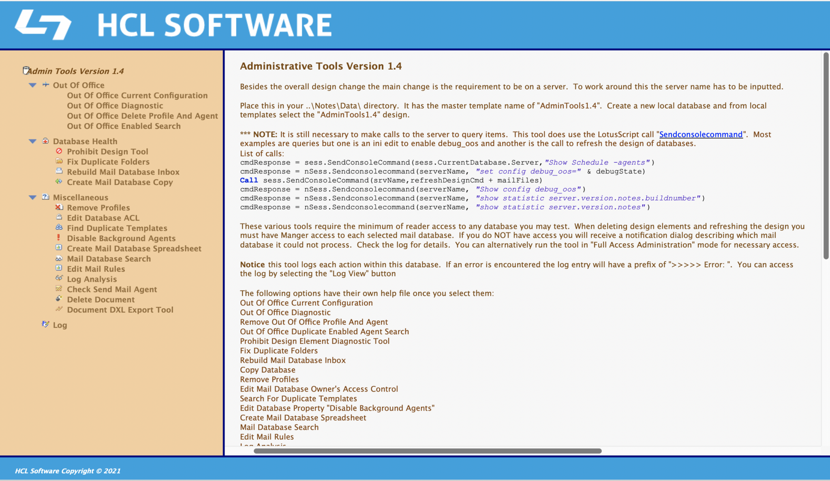Image resolution: width=830 pixels, height=481 pixels.
Task: Select Disable Background Agents exclamation icon
Action: [x=59, y=238]
